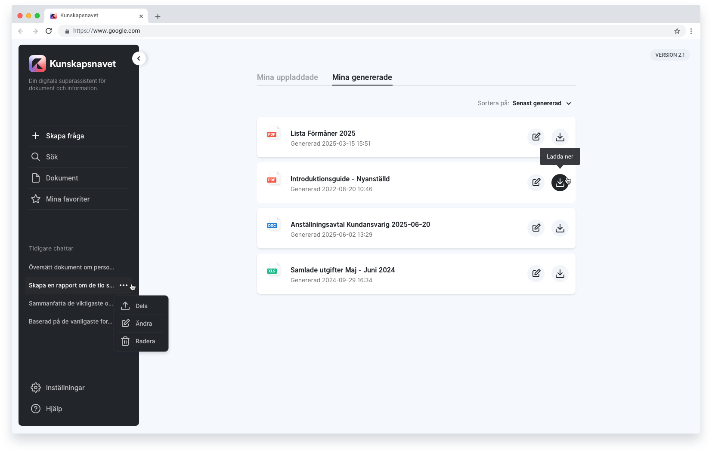The width and height of the screenshot is (712, 452).
Task: Download Samlade utgifter Maj - Juni 2024
Action: coord(560,274)
